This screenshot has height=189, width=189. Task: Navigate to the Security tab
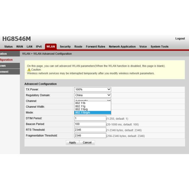pyautogui.click(x=65, y=47)
